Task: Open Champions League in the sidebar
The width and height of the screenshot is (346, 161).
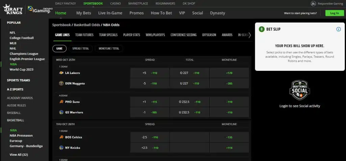Action: [24, 54]
